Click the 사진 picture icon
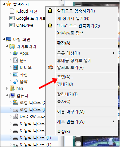The width and height of the screenshot is (120, 147). point(15,75)
